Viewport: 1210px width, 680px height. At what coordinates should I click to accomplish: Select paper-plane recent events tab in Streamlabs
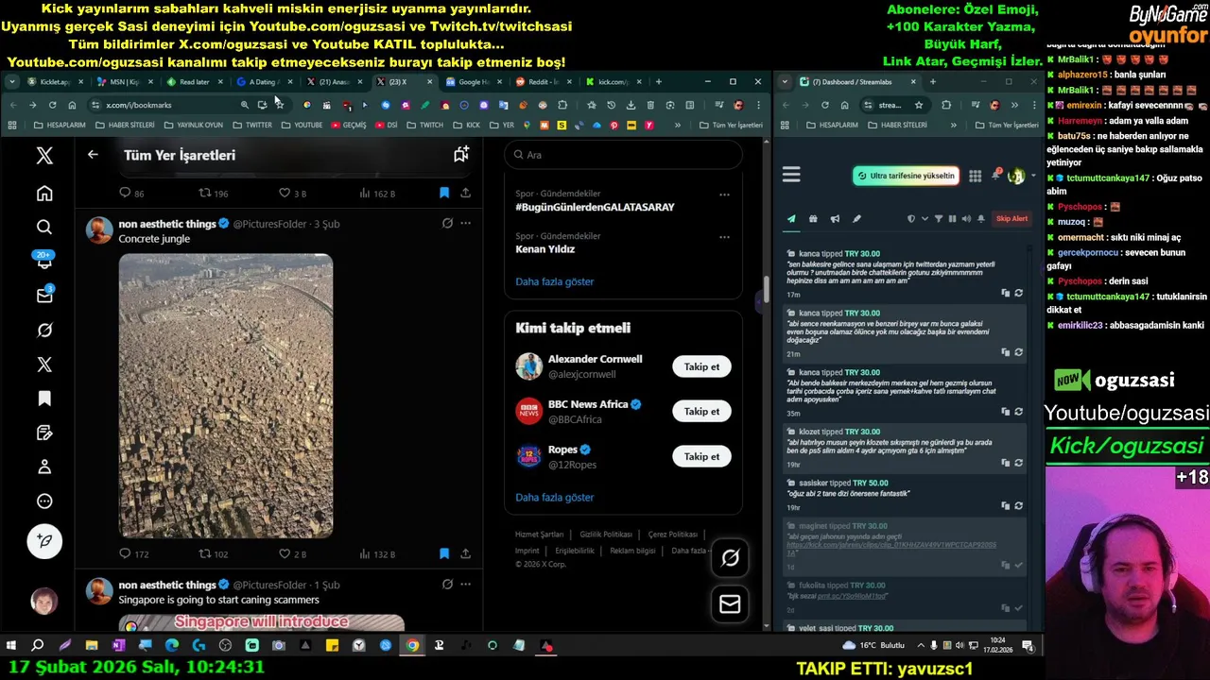click(x=791, y=219)
